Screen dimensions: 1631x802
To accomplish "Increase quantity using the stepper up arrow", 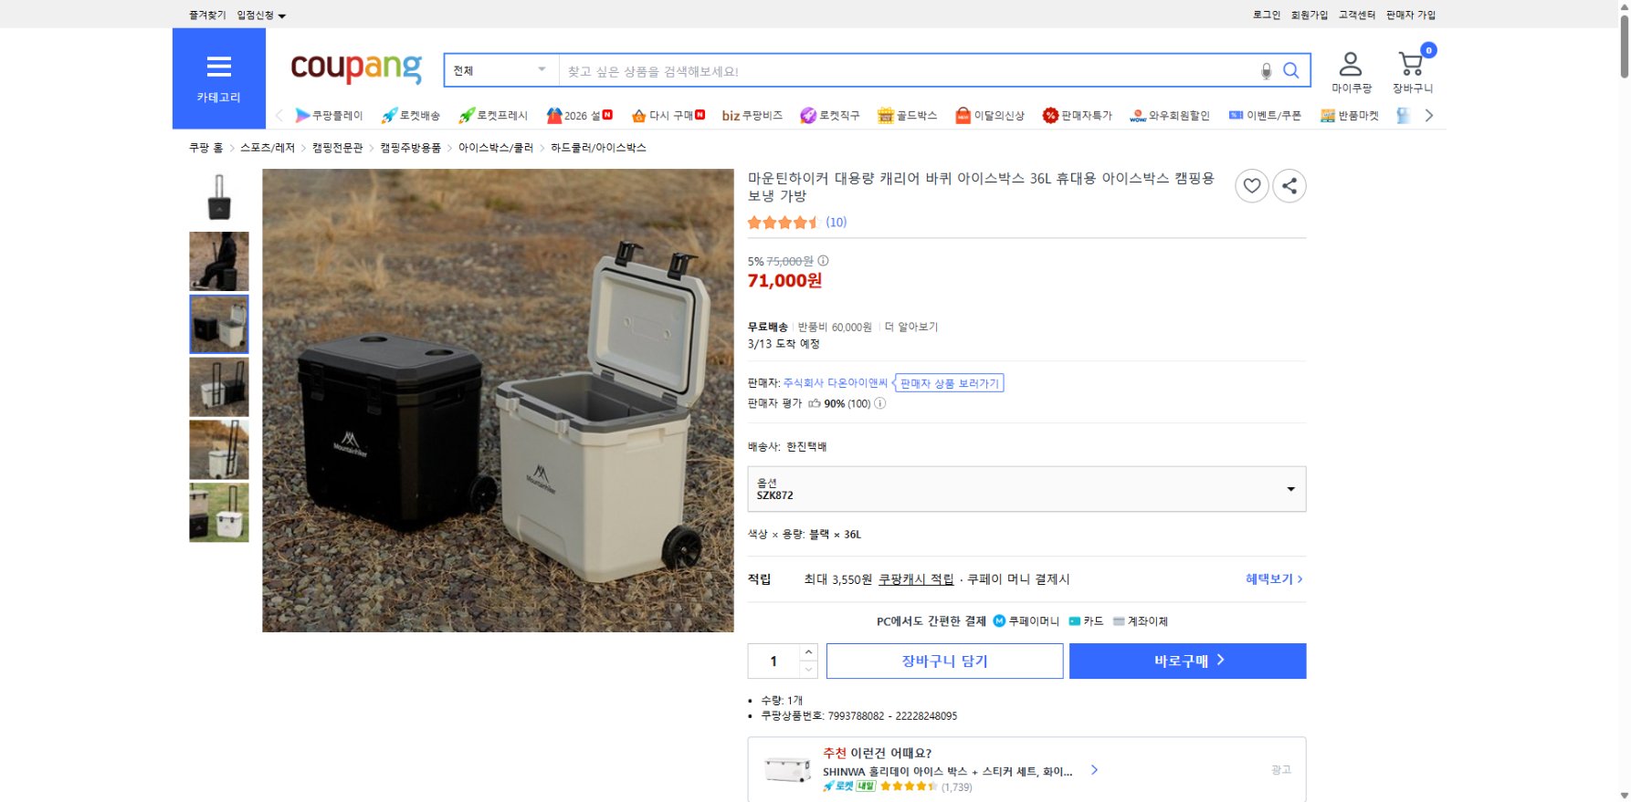I will (807, 651).
